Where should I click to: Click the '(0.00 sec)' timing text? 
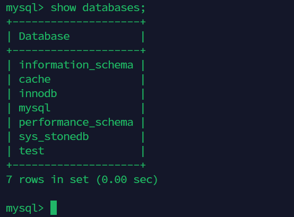coord(127,180)
